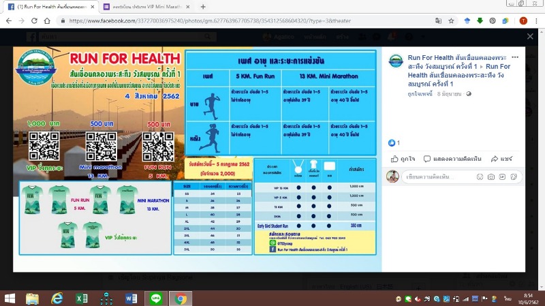The height and width of the screenshot is (306, 545).
Task: Close the VIP Mini Marathon tab
Action: tap(188, 7)
